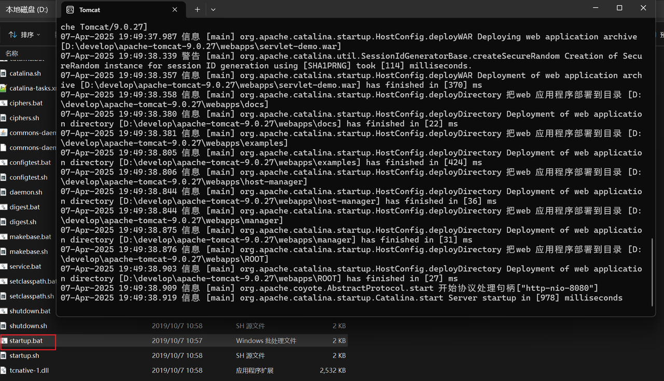Click the 名称 column header in Explorer
Image resolution: width=664 pixels, height=381 pixels.
point(12,54)
